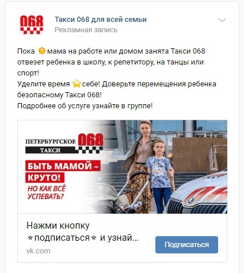Click the Петербургское Такси 068 banner logo
Image resolution: width=244 pixels, height=273 pixels.
[x=64, y=143]
